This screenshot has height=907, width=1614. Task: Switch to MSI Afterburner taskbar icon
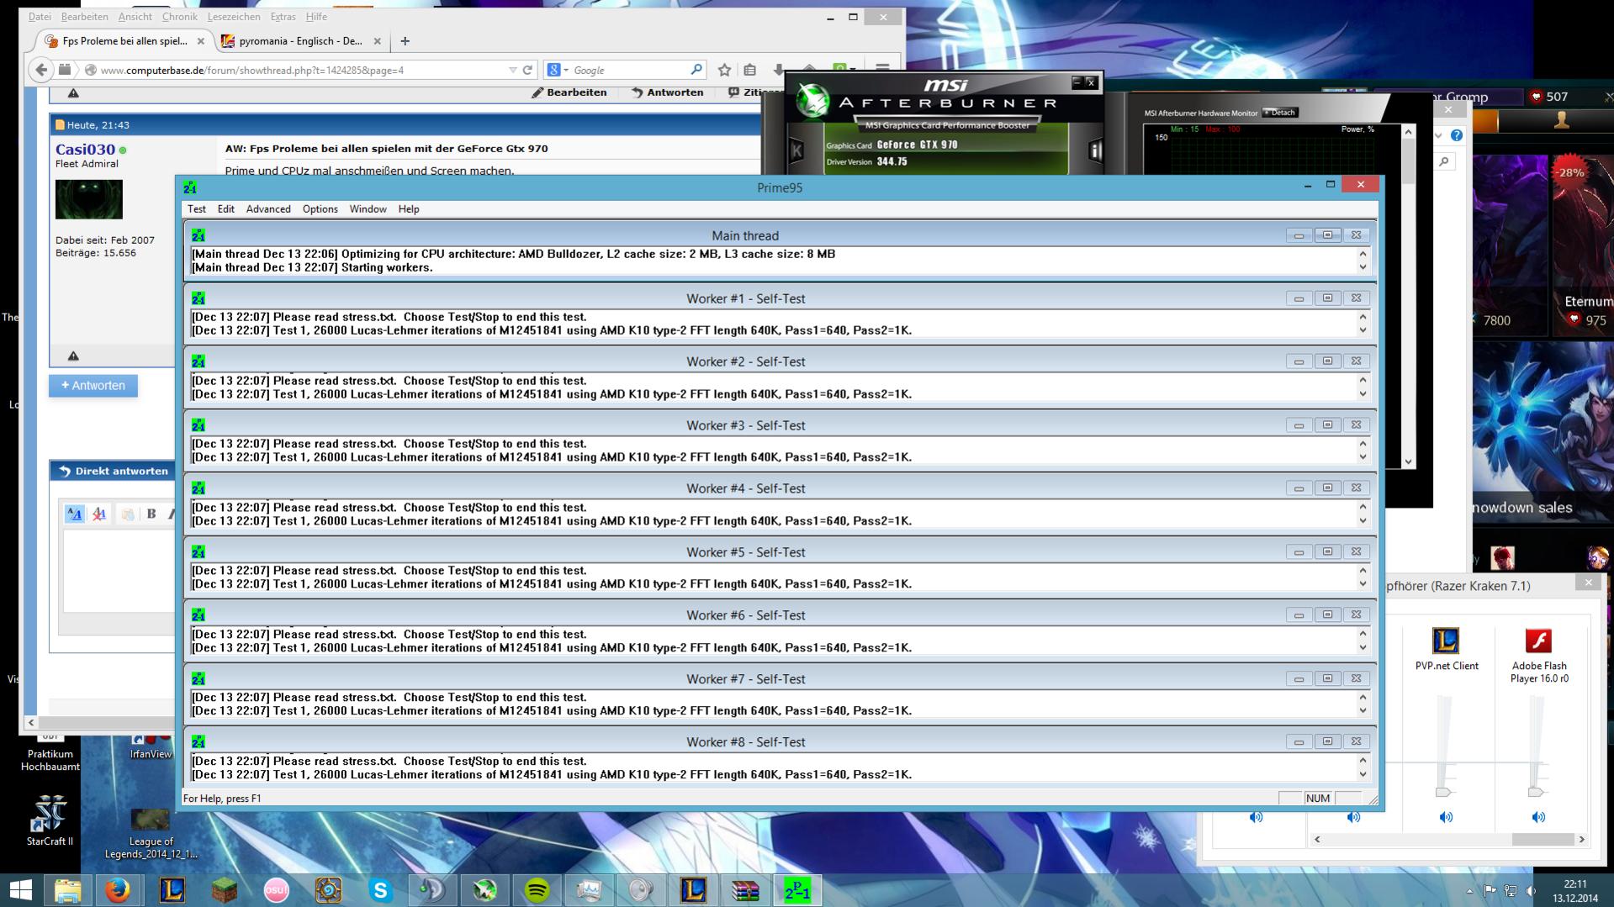point(484,889)
